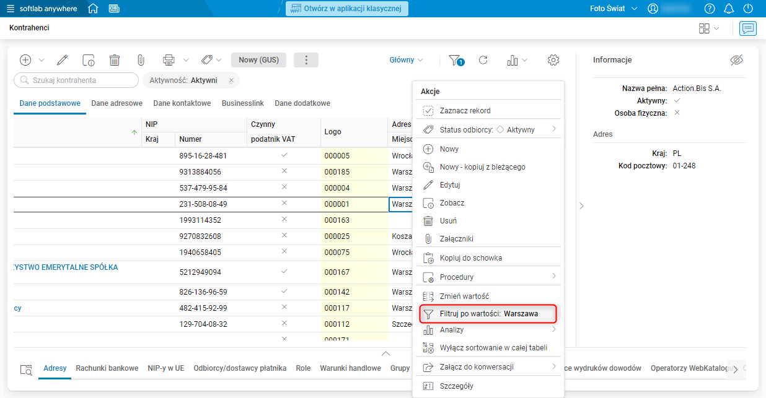Open the help question mark icon
Screen dimensions: 766x398
coord(710,9)
